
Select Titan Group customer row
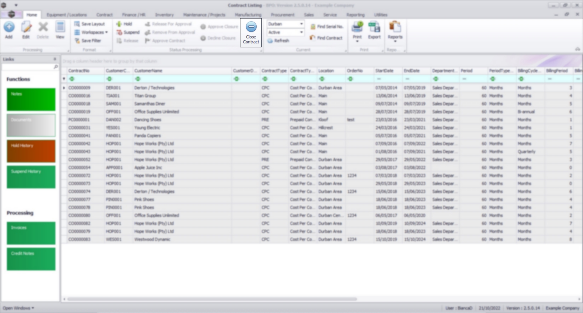coord(322,96)
